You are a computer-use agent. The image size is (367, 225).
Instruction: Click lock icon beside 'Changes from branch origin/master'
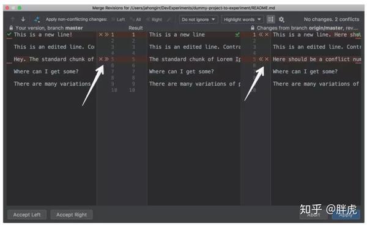(x=253, y=28)
